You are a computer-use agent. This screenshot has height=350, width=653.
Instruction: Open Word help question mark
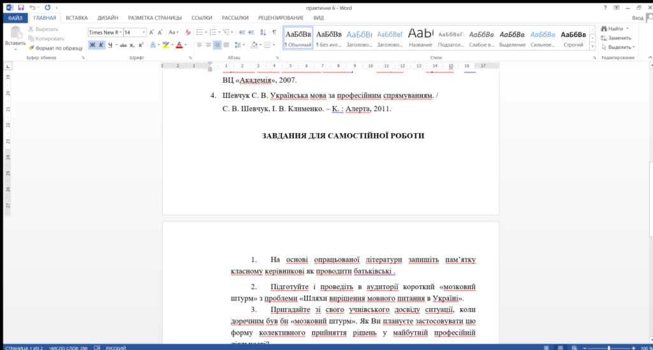click(605, 8)
